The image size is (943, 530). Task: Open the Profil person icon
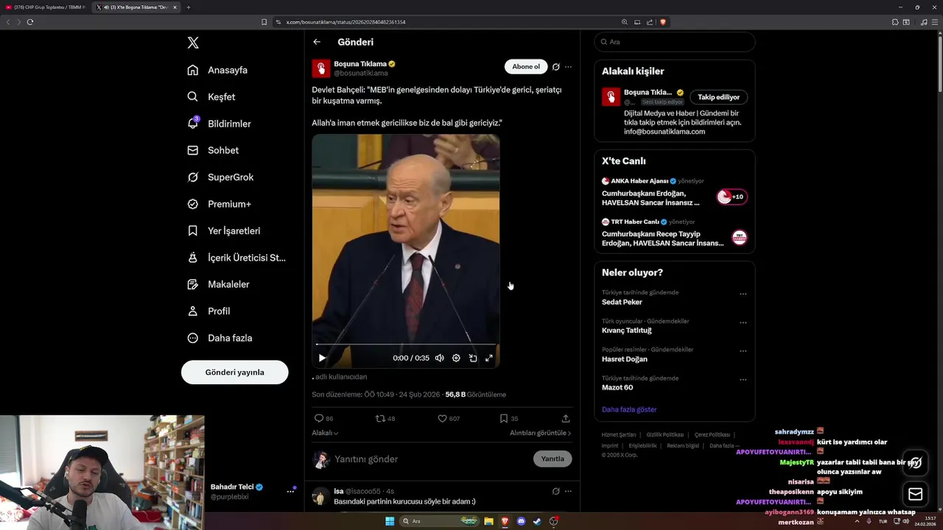193,311
